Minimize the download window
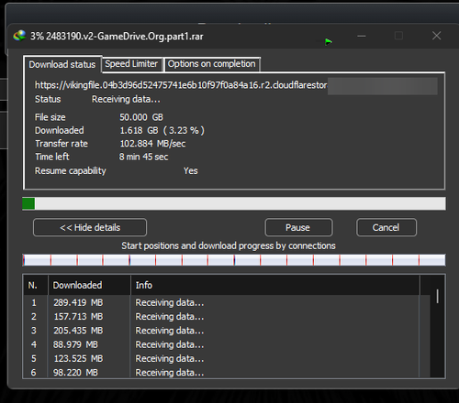The image size is (459, 403). [362, 36]
